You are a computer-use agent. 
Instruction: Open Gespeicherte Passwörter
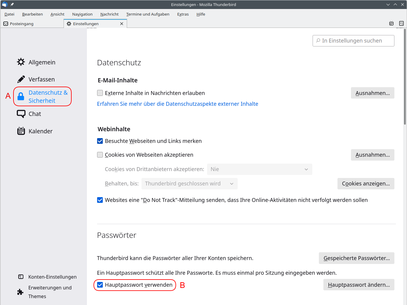[357, 258]
